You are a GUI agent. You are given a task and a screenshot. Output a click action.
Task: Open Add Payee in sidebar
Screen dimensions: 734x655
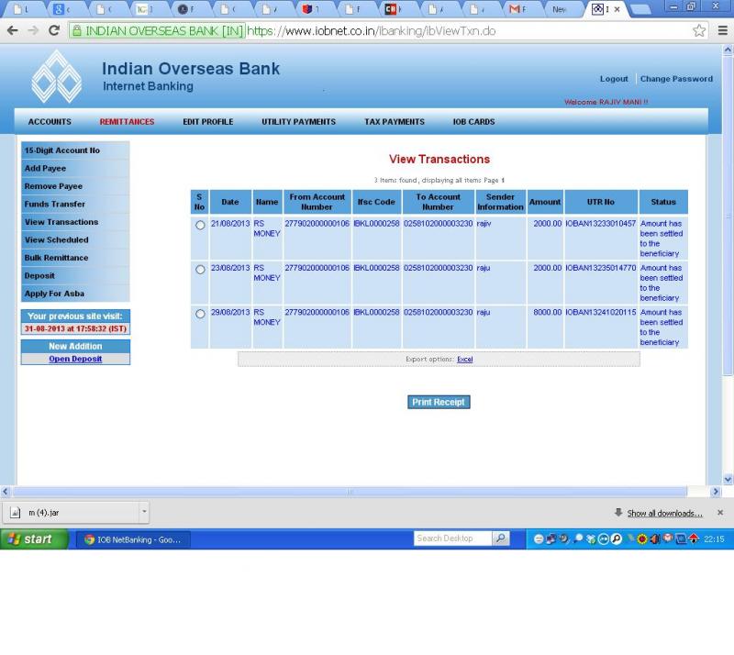(75, 168)
